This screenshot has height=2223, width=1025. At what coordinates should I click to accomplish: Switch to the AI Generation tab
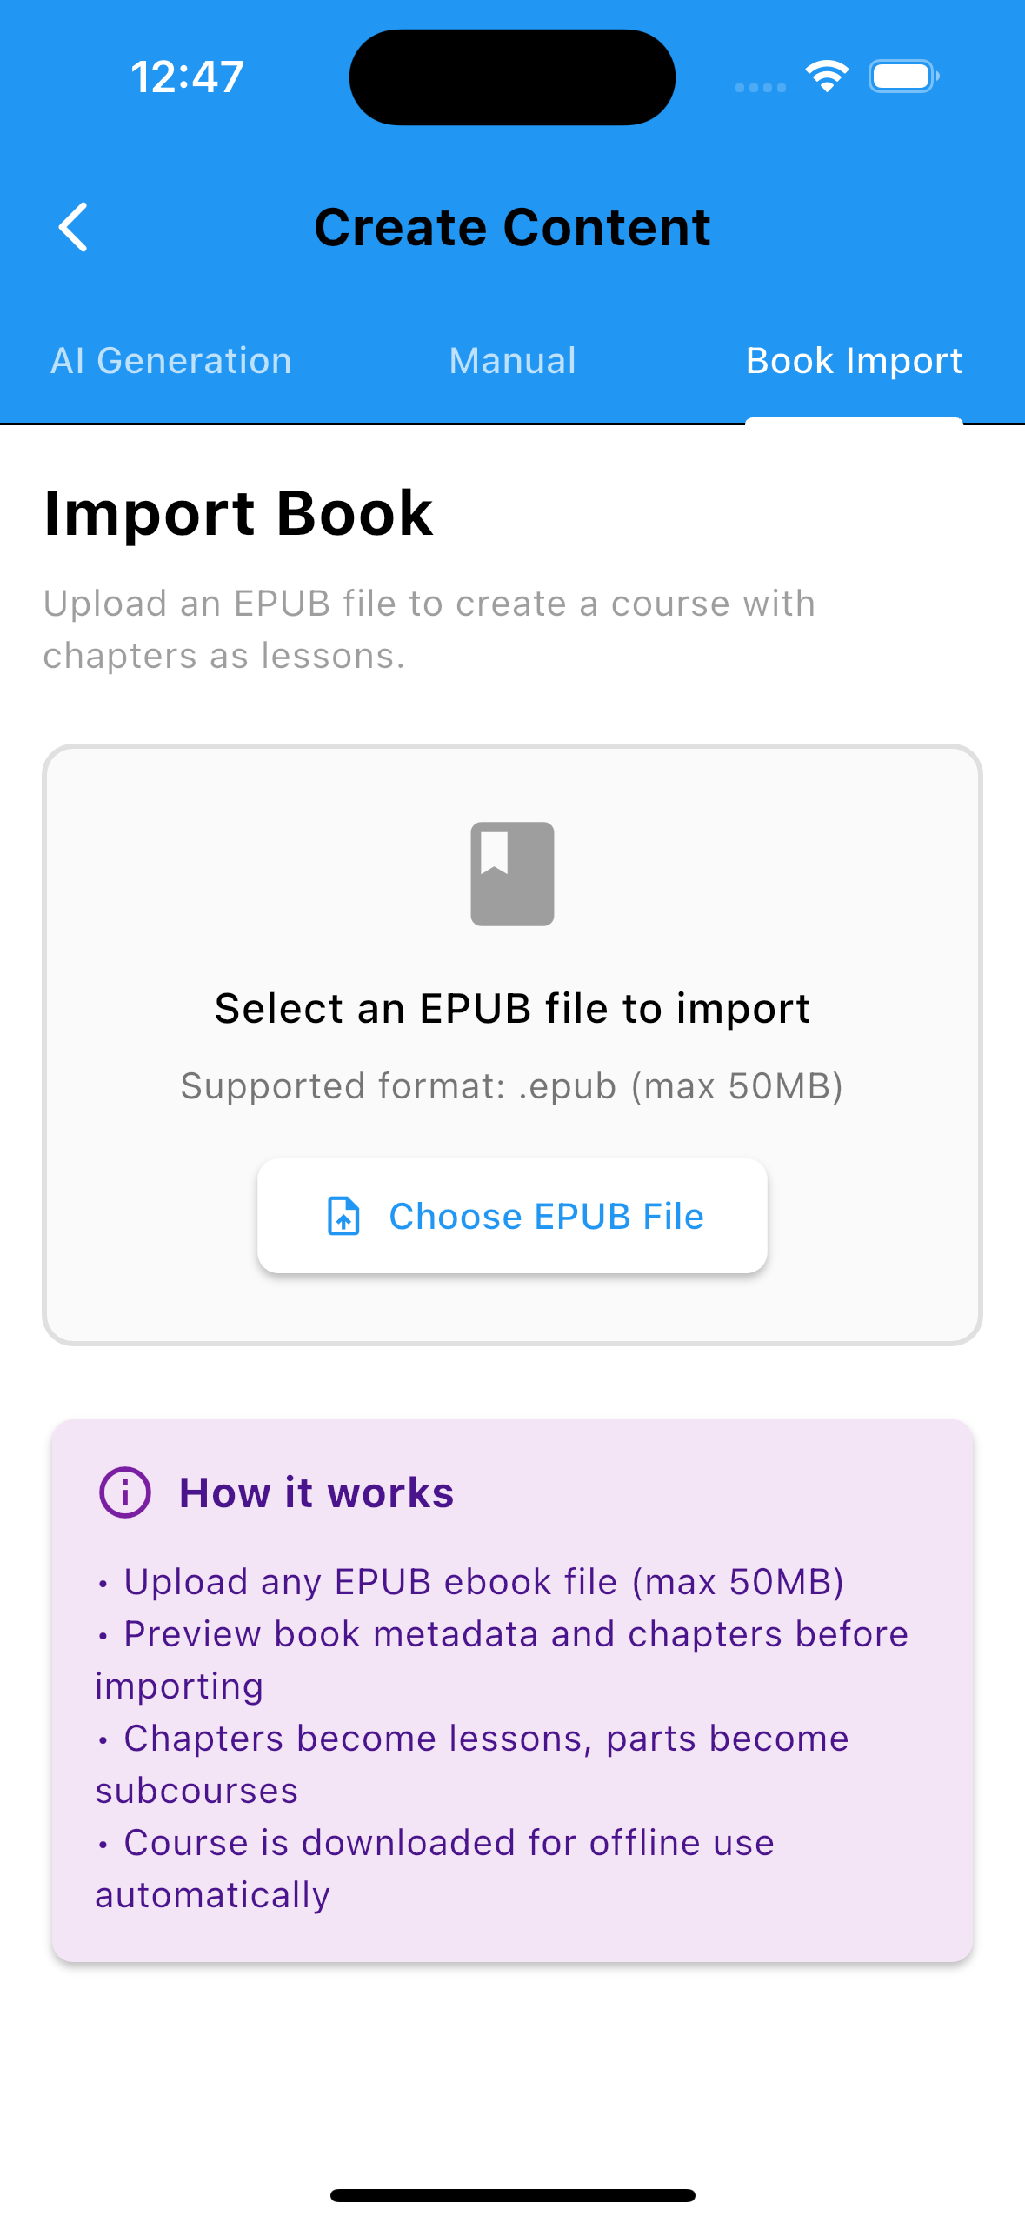coord(171,360)
